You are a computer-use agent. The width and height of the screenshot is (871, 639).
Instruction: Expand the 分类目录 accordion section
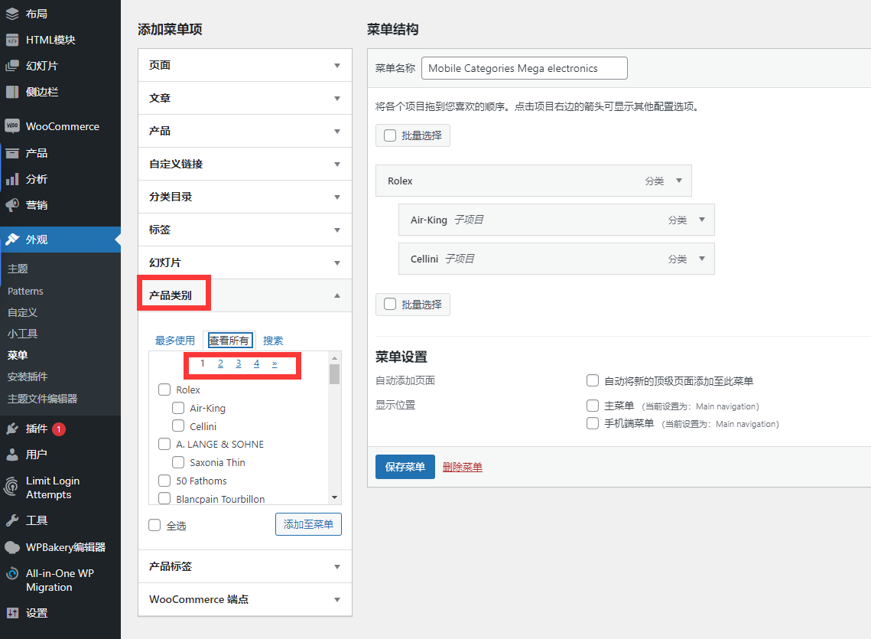245,197
